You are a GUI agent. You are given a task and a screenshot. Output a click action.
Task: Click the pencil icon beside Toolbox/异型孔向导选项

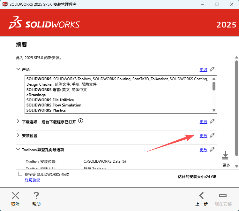pos(212,150)
